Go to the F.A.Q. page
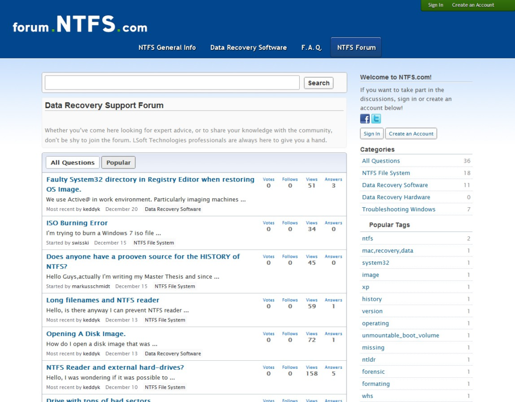The image size is (515, 402). pos(311,47)
